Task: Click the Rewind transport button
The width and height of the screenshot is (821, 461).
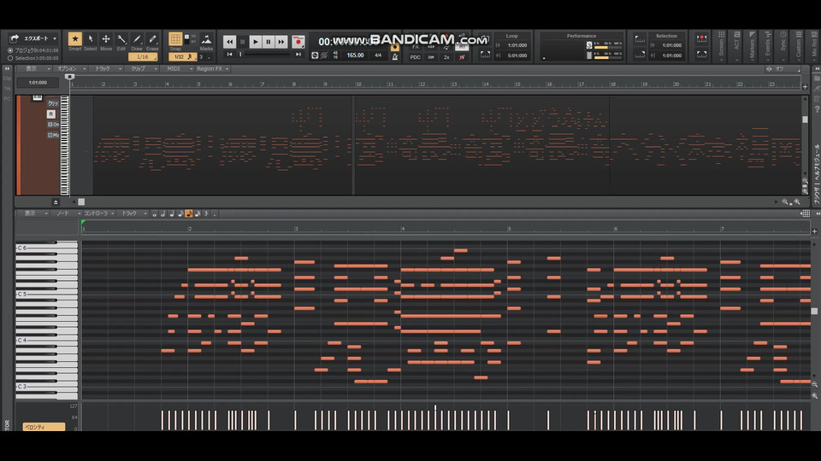Action: pyautogui.click(x=229, y=41)
